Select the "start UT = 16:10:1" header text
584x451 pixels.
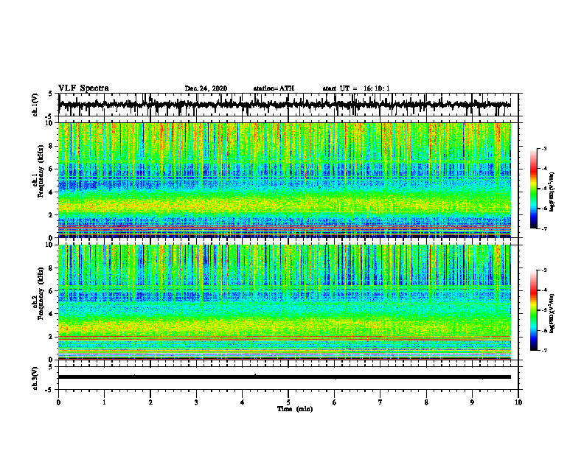(x=356, y=88)
